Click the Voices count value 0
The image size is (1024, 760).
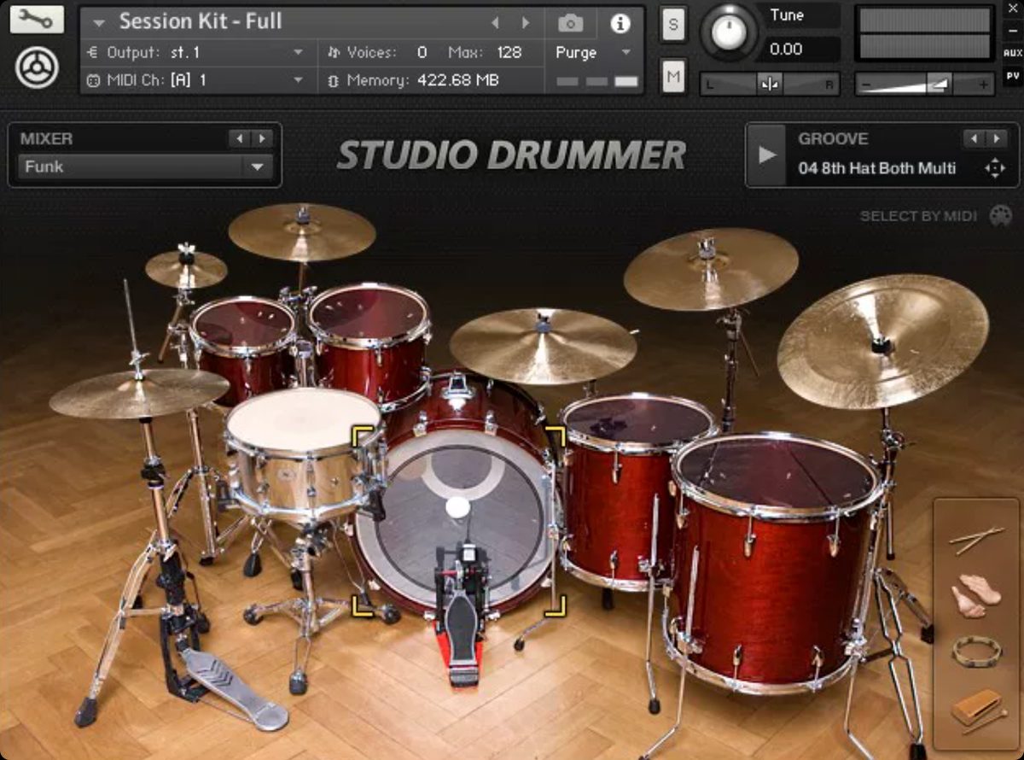pyautogui.click(x=422, y=52)
